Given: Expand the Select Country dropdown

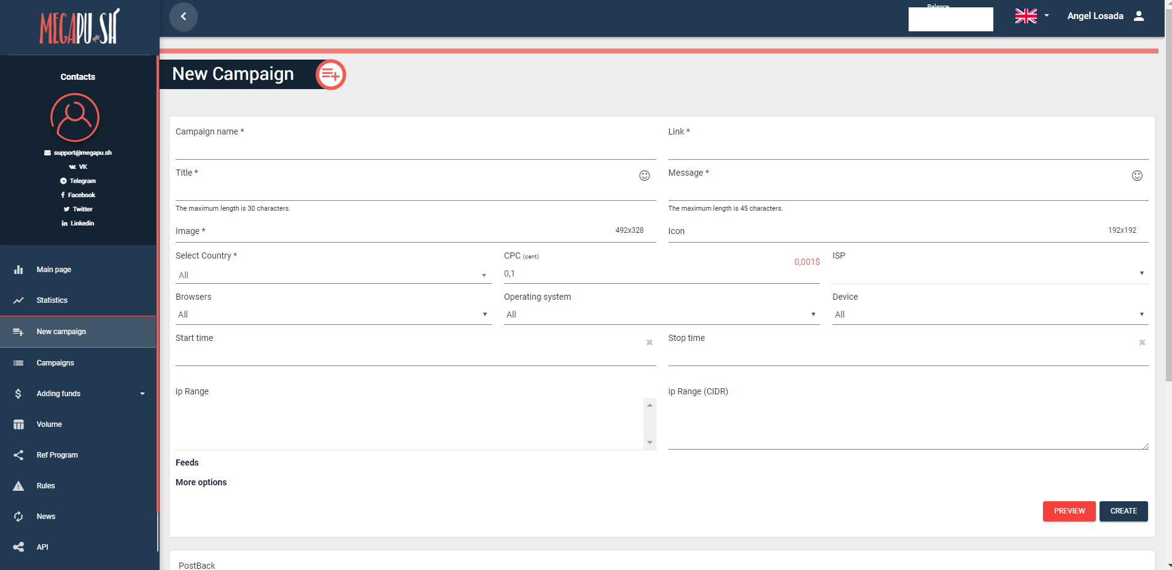Looking at the screenshot, I should coord(333,275).
